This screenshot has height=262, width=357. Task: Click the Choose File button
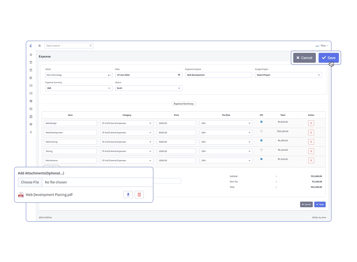point(30,182)
